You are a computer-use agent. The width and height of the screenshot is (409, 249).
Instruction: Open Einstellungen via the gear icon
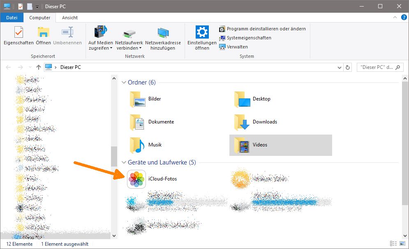[x=201, y=37]
